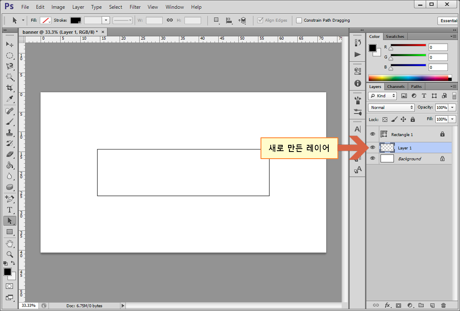Open the Opacity slider dropdown

coord(452,107)
